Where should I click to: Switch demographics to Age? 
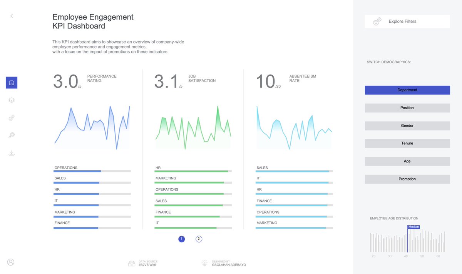(407, 161)
